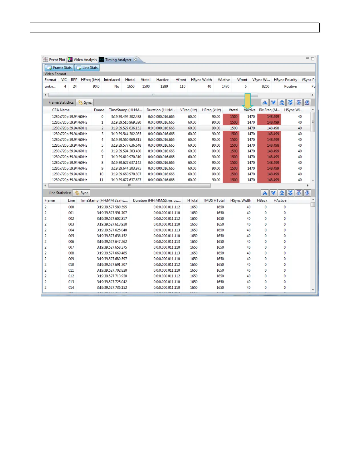Select line 009 row in Line Statistics

(x=176, y=259)
